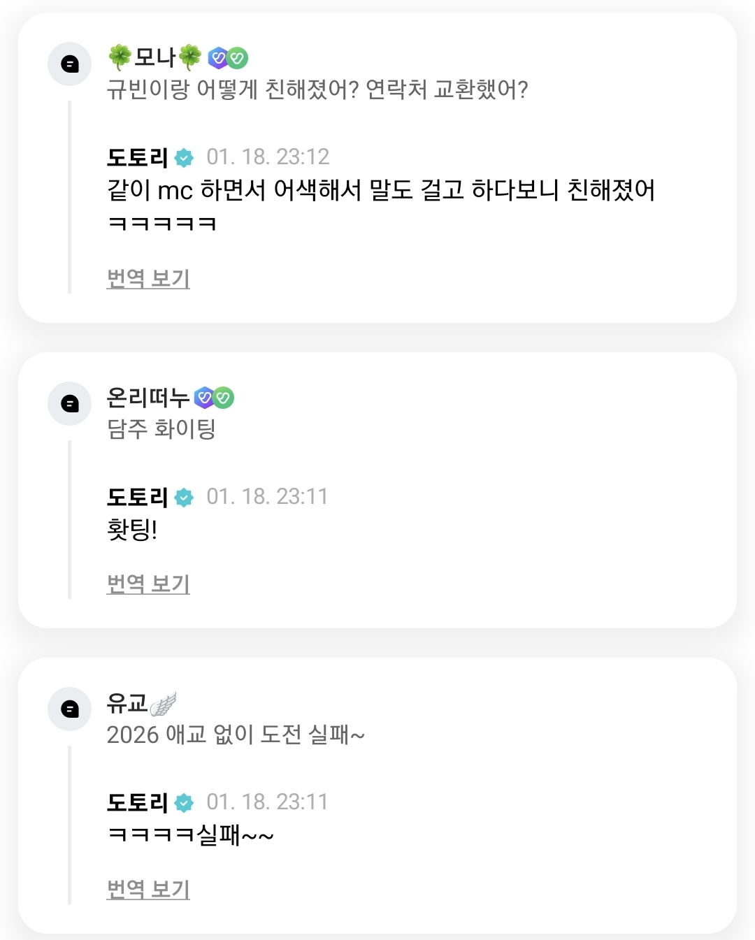Tap the profile avatar beside 모나's comment

(x=69, y=64)
